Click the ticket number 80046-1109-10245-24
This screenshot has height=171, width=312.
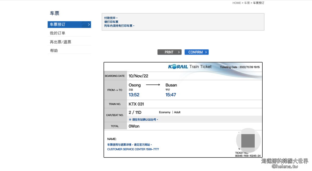pyautogui.click(x=248, y=156)
